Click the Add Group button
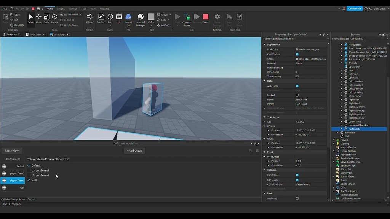The image size is (390, 219). point(134,151)
